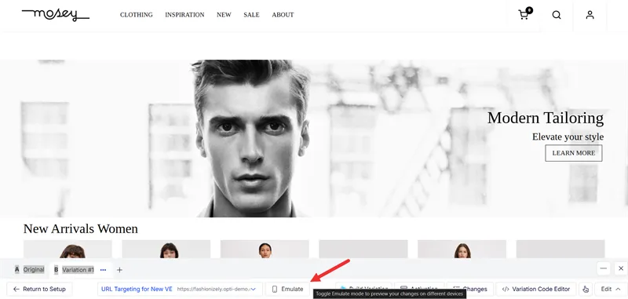Open Variation #1 more options dots
This screenshot has width=628, height=299.
click(103, 270)
